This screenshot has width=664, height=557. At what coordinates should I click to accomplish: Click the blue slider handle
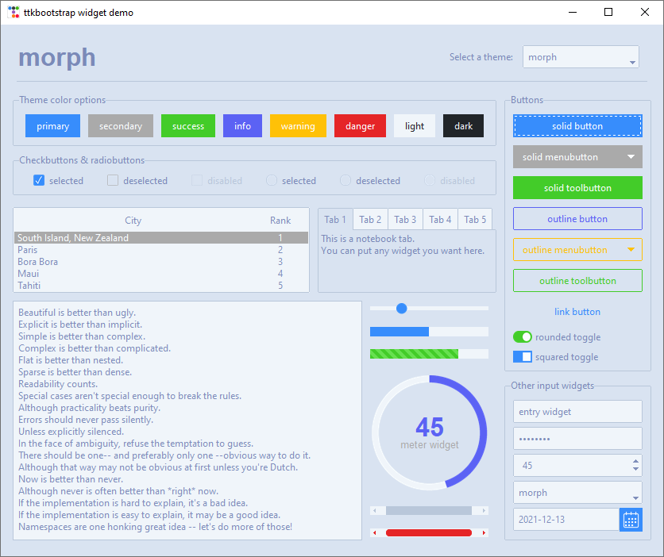click(401, 308)
